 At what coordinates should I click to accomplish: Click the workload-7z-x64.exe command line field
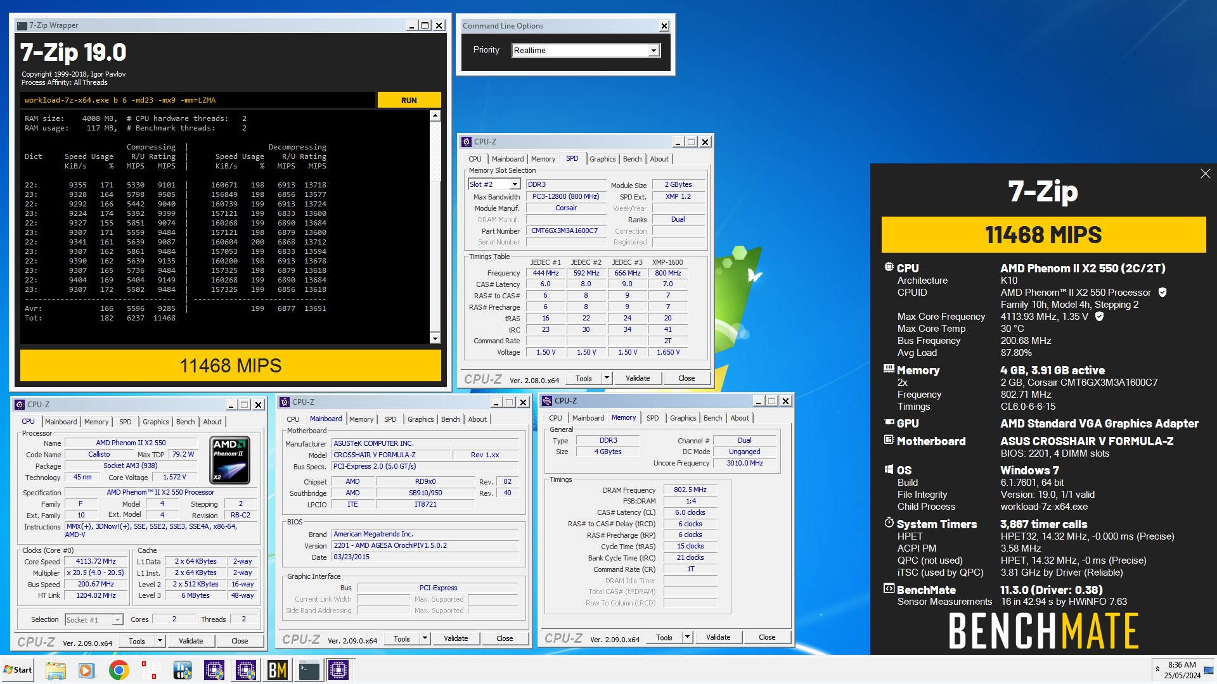coord(198,100)
